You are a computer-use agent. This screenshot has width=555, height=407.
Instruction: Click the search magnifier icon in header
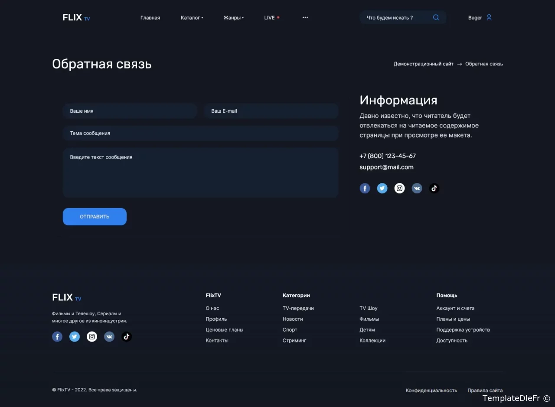pyautogui.click(x=436, y=18)
